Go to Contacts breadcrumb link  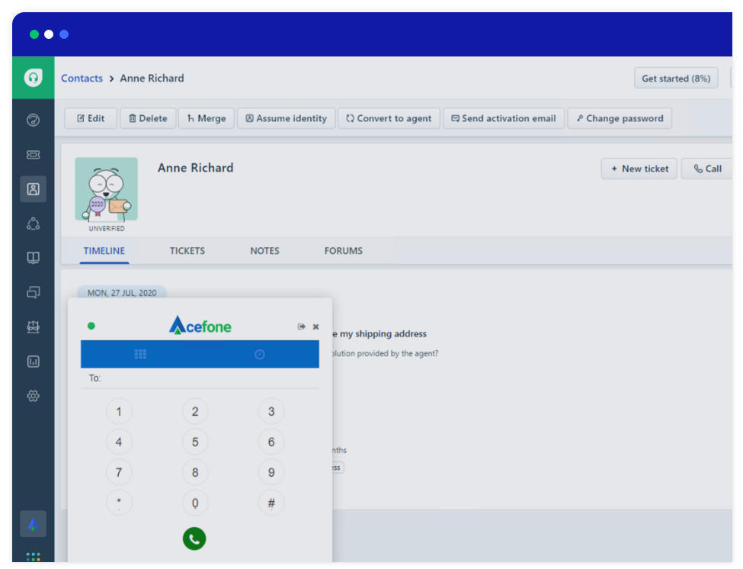click(82, 79)
